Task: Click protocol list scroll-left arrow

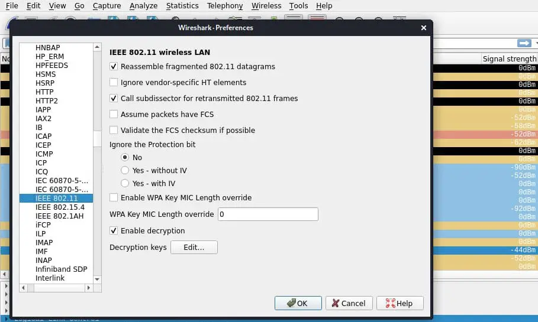Action: pyautogui.click(x=23, y=288)
